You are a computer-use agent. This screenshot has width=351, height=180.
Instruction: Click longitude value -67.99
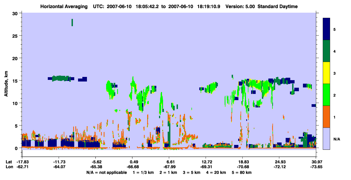point(169,167)
